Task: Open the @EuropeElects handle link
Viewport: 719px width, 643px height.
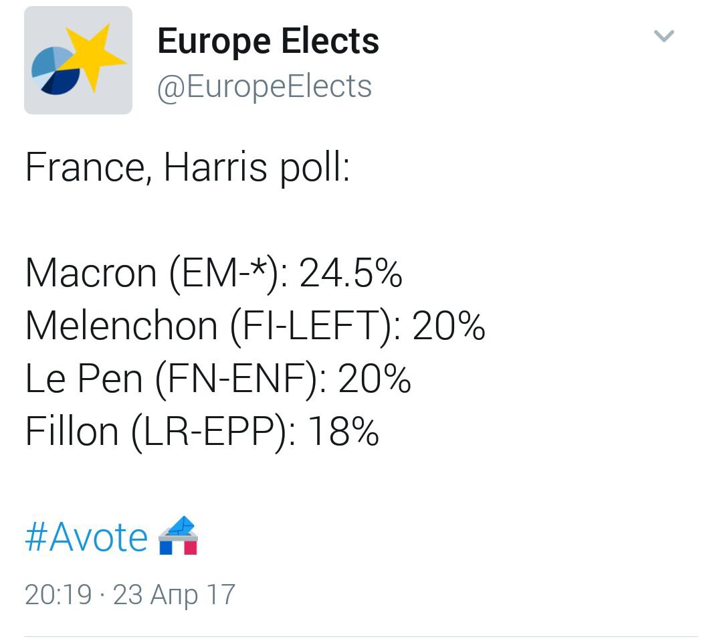Action: tap(264, 87)
